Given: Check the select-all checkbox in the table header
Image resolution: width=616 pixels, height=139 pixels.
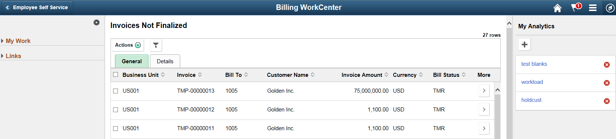Looking at the screenshot, I should click(x=116, y=75).
